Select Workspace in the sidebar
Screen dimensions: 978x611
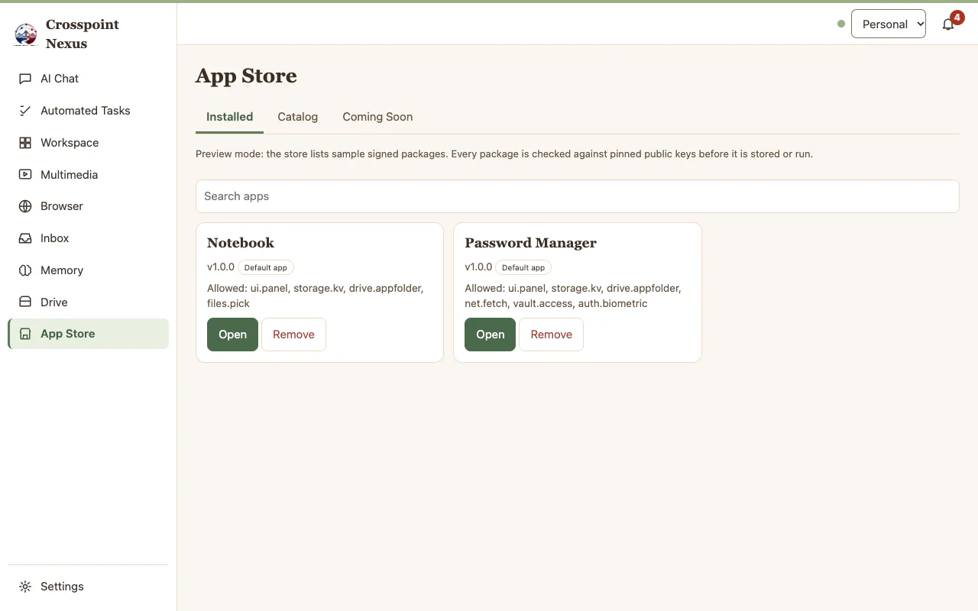pyautogui.click(x=70, y=143)
